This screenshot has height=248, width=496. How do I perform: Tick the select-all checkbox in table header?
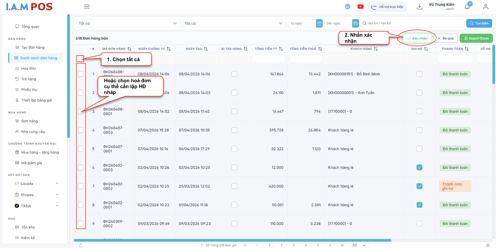click(80, 59)
